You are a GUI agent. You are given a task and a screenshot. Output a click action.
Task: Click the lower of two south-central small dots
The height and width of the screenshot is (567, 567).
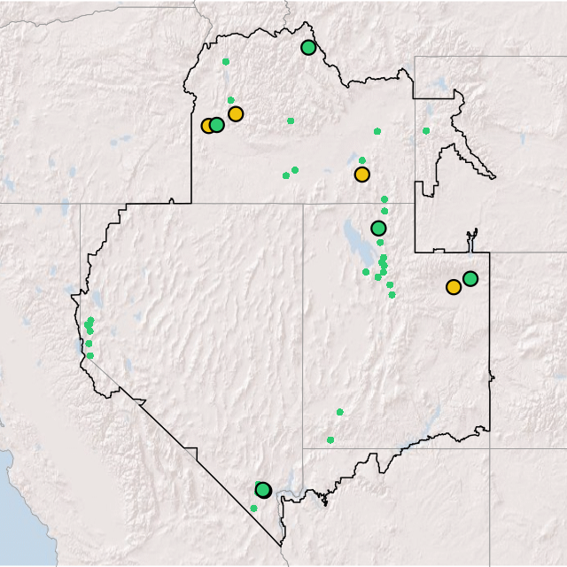330,439
